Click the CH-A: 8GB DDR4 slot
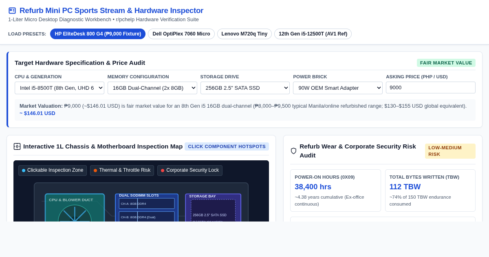The height and width of the screenshot is (257, 489). click(x=147, y=204)
